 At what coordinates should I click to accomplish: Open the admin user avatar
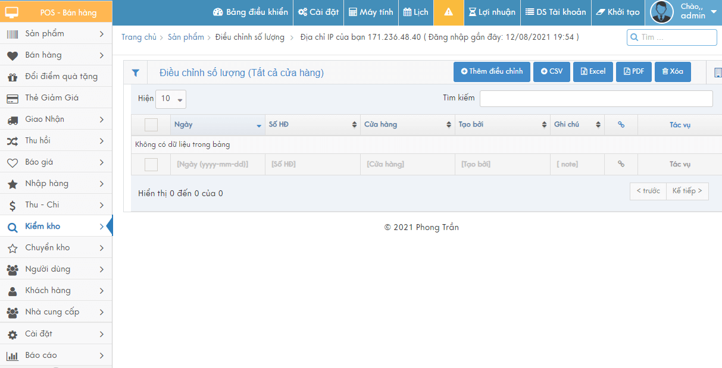(x=661, y=12)
